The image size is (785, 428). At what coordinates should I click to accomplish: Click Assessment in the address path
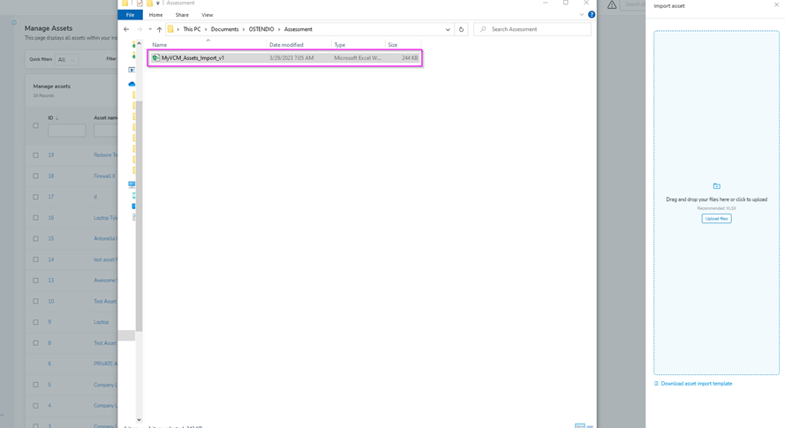coord(298,29)
